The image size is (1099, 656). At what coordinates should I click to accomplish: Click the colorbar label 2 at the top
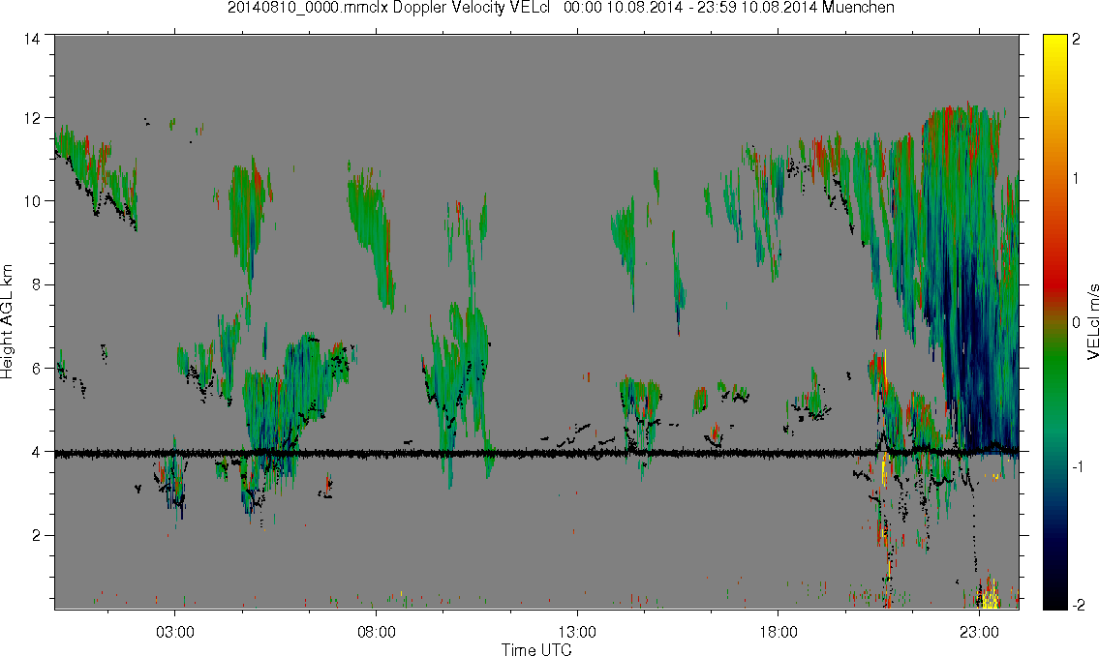pos(1076,40)
